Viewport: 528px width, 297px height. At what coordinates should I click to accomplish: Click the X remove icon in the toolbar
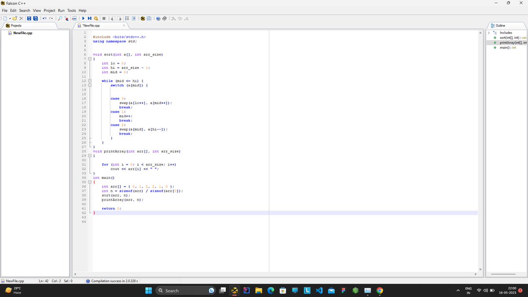21,18
